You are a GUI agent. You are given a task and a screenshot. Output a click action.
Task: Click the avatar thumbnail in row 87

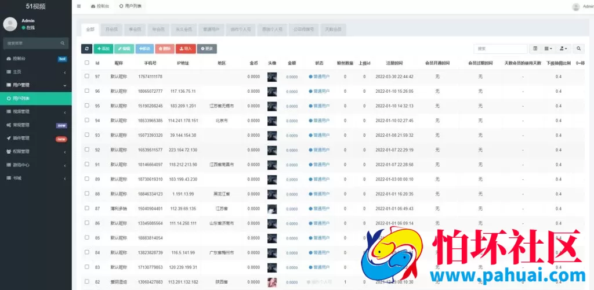tap(272, 209)
